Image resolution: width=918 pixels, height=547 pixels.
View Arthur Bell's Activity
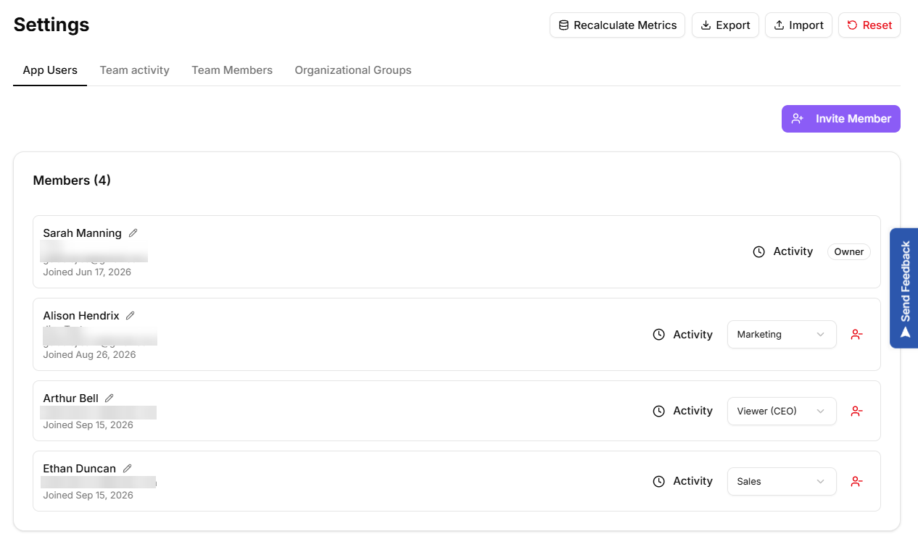(683, 411)
